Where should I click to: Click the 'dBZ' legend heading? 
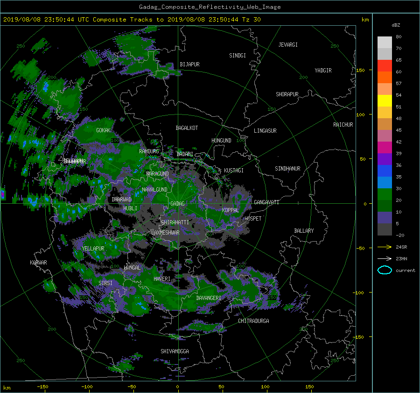tap(396, 25)
